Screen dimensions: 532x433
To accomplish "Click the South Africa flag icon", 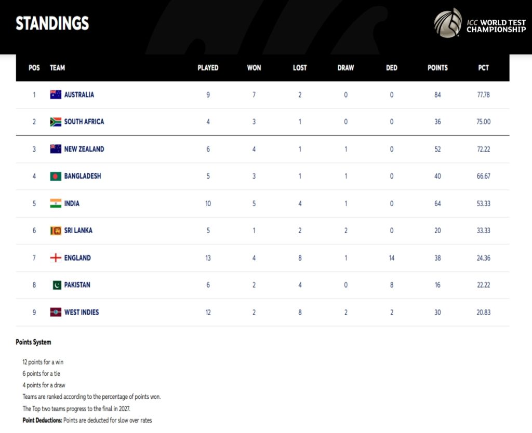I will [x=56, y=121].
